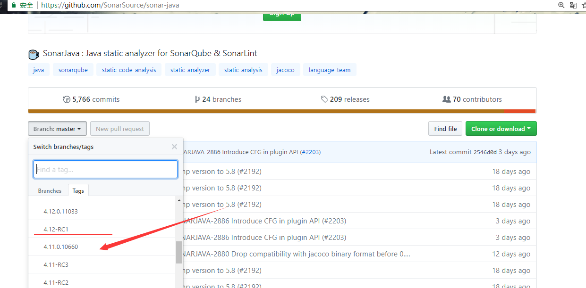The width and height of the screenshot is (586, 288).
Task: Switch to the Branches tab
Action: click(50, 191)
